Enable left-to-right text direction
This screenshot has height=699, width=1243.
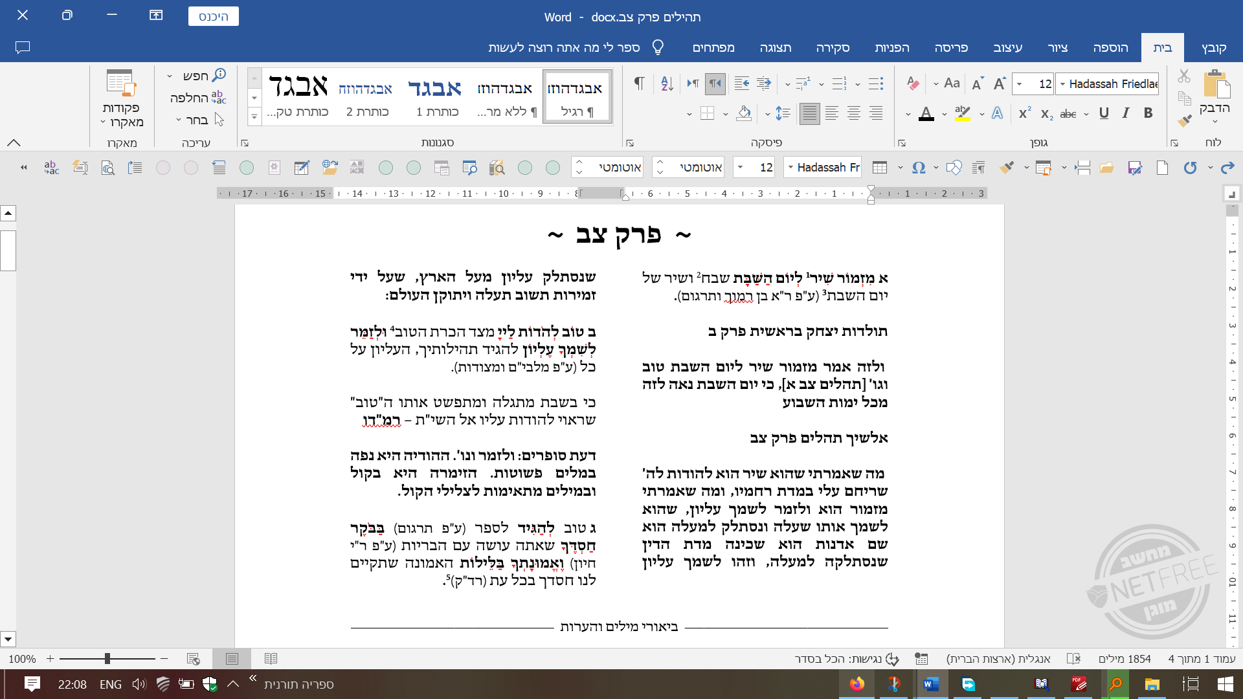(x=693, y=83)
